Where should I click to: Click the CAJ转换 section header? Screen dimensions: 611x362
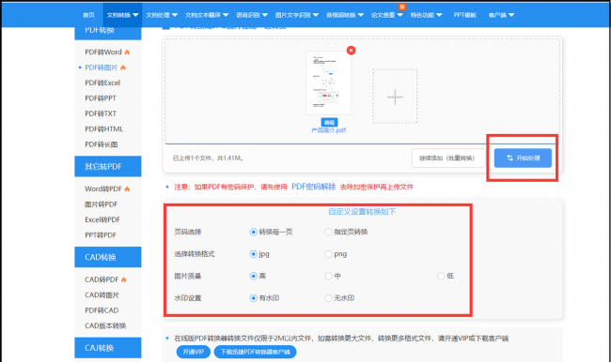108,348
